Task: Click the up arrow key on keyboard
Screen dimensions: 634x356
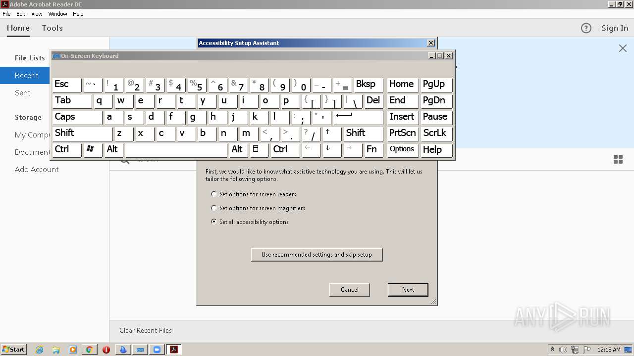Action: (331, 133)
